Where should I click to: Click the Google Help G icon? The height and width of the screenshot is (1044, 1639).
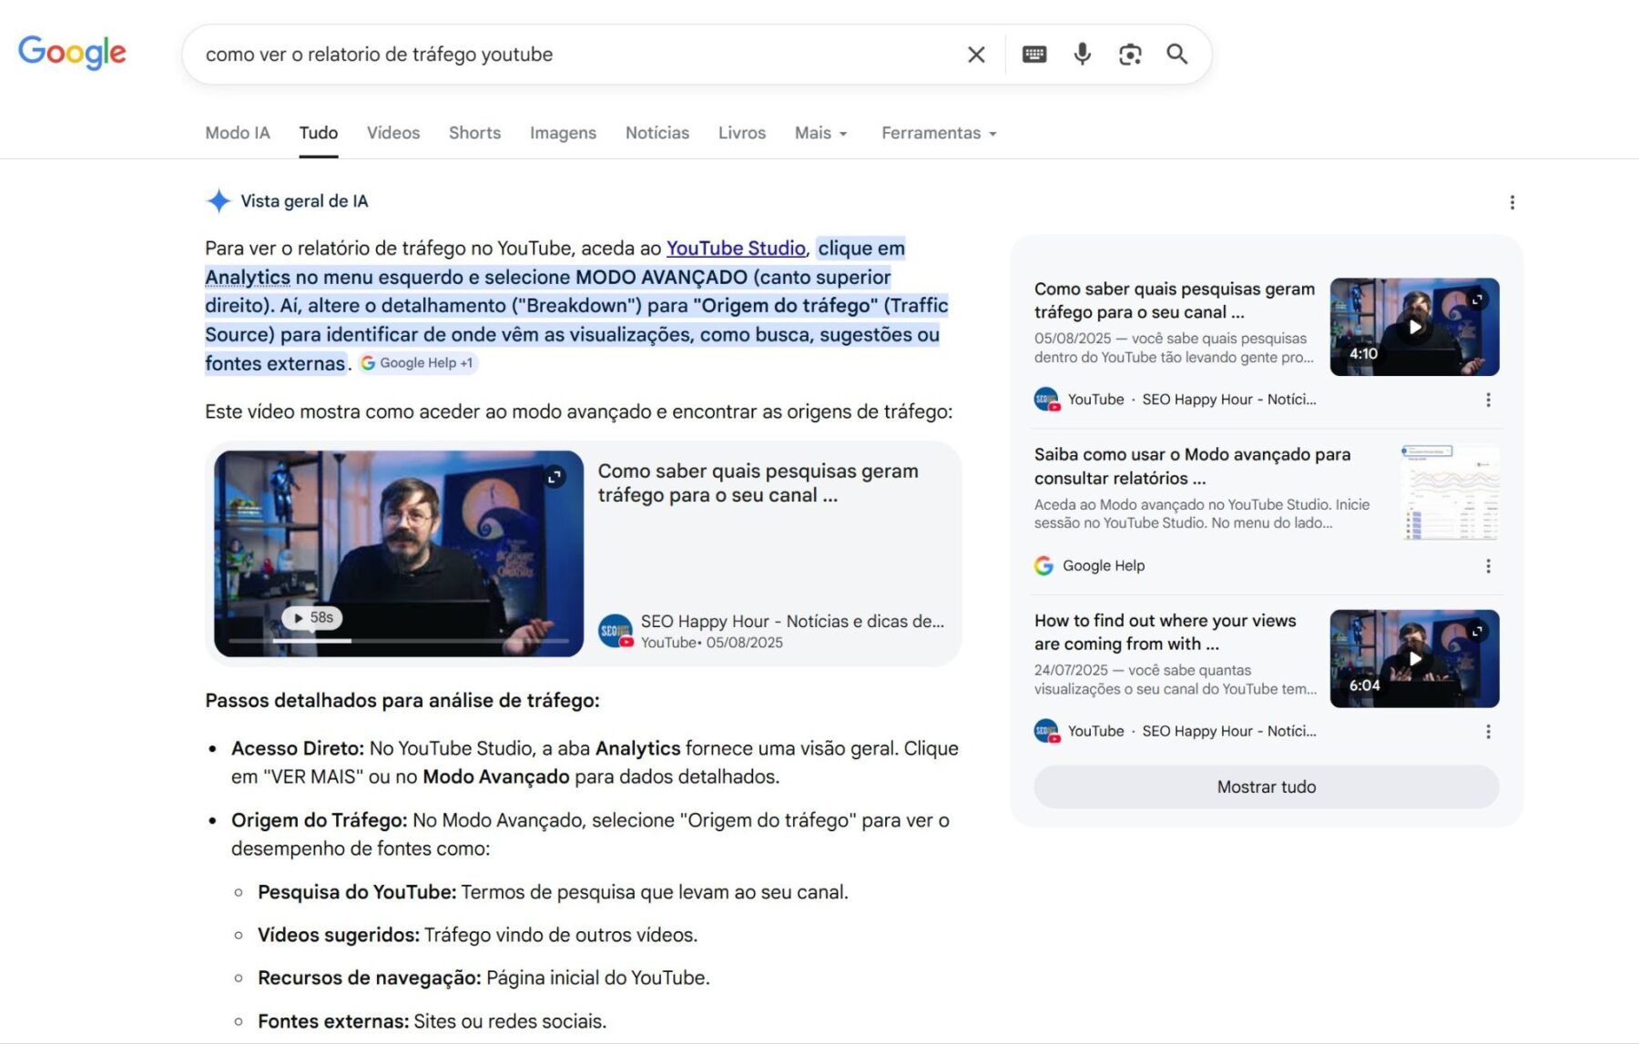click(1043, 566)
